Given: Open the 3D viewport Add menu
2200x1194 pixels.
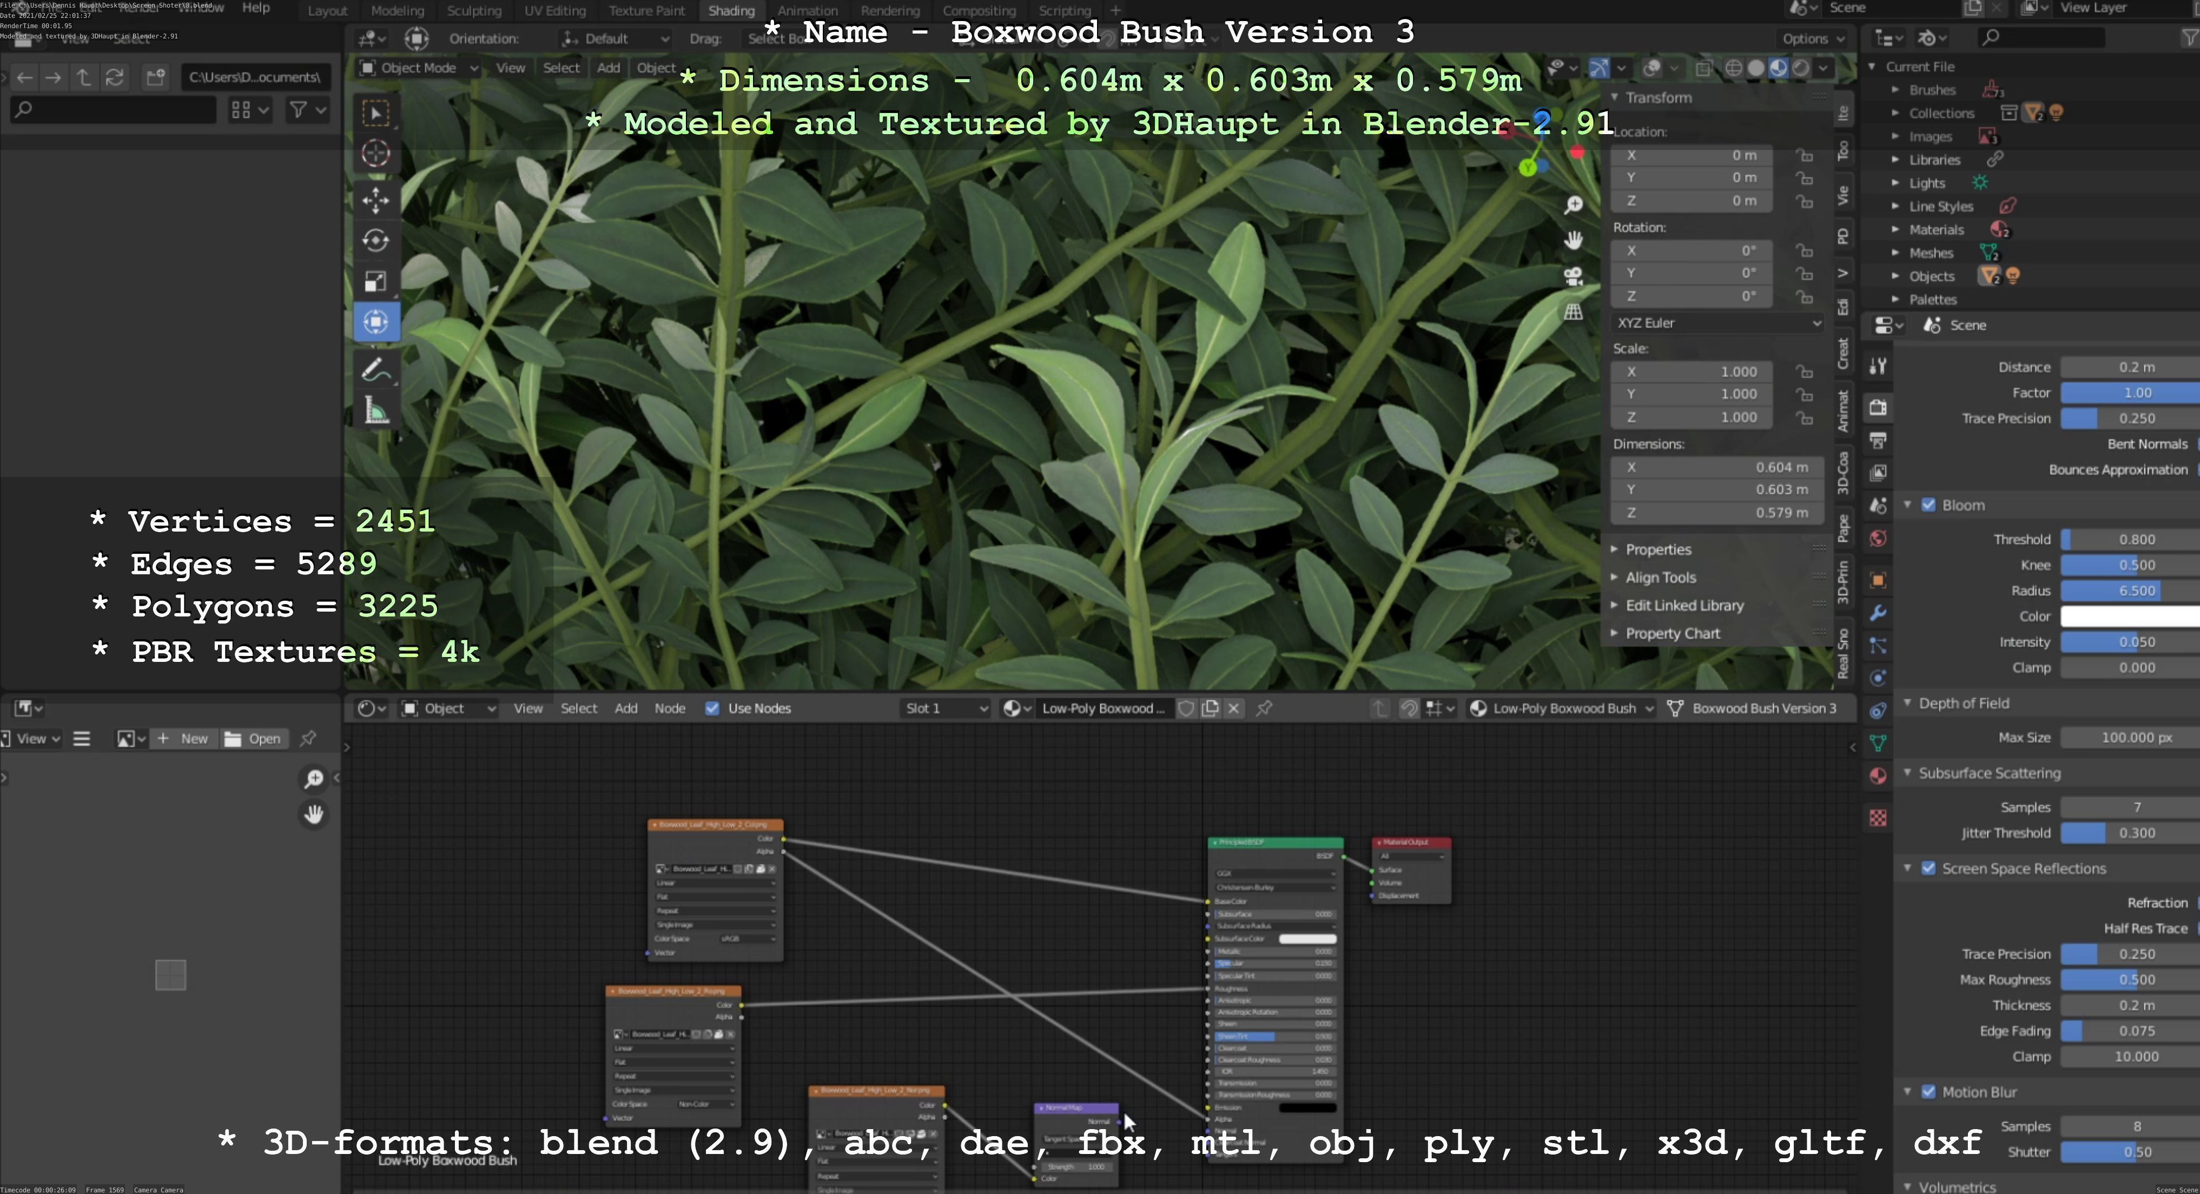Looking at the screenshot, I should [608, 68].
